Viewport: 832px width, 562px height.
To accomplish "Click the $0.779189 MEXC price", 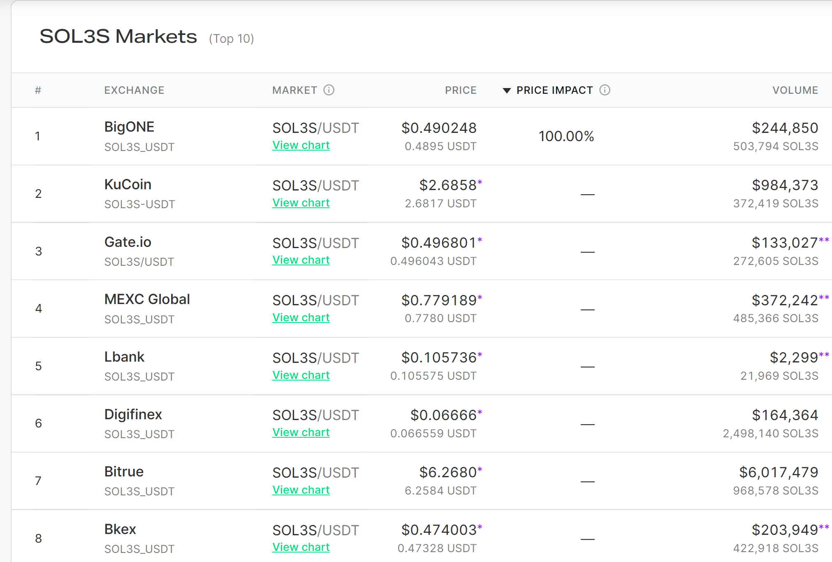I will pos(439,300).
